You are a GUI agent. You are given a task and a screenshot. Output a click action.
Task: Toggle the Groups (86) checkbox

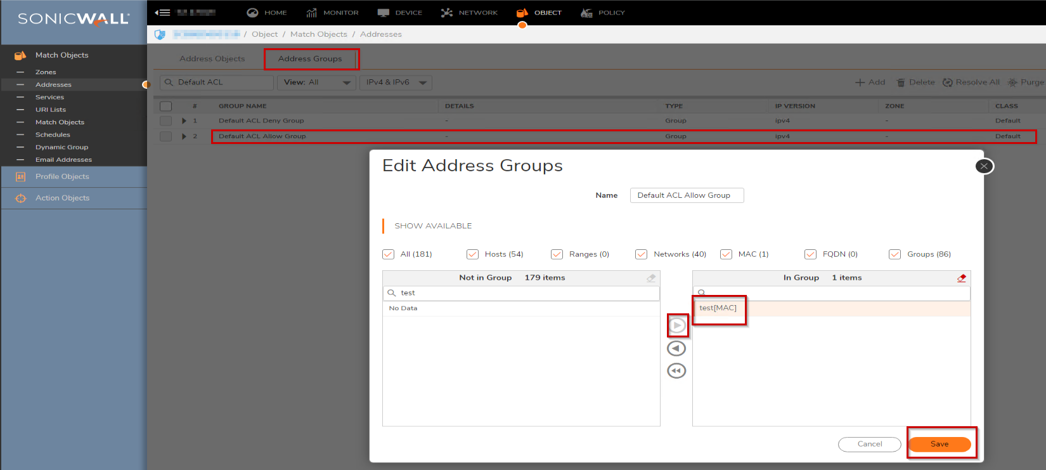[894, 254]
